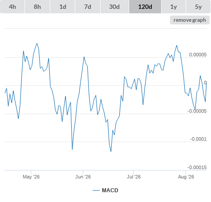
Task: Switch the chart to 1y range
Action: pyautogui.click(x=174, y=7)
